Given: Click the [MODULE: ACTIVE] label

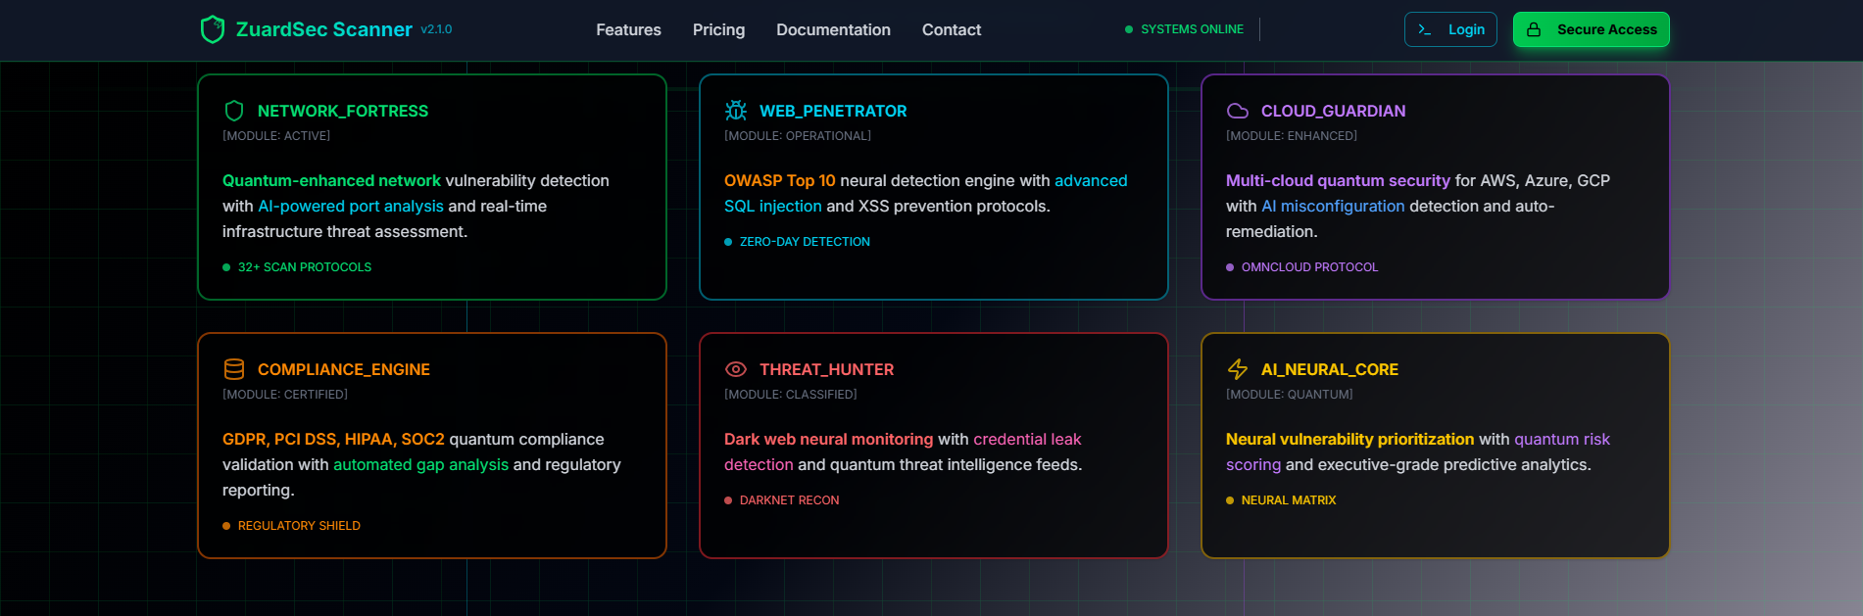Looking at the screenshot, I should click(276, 136).
